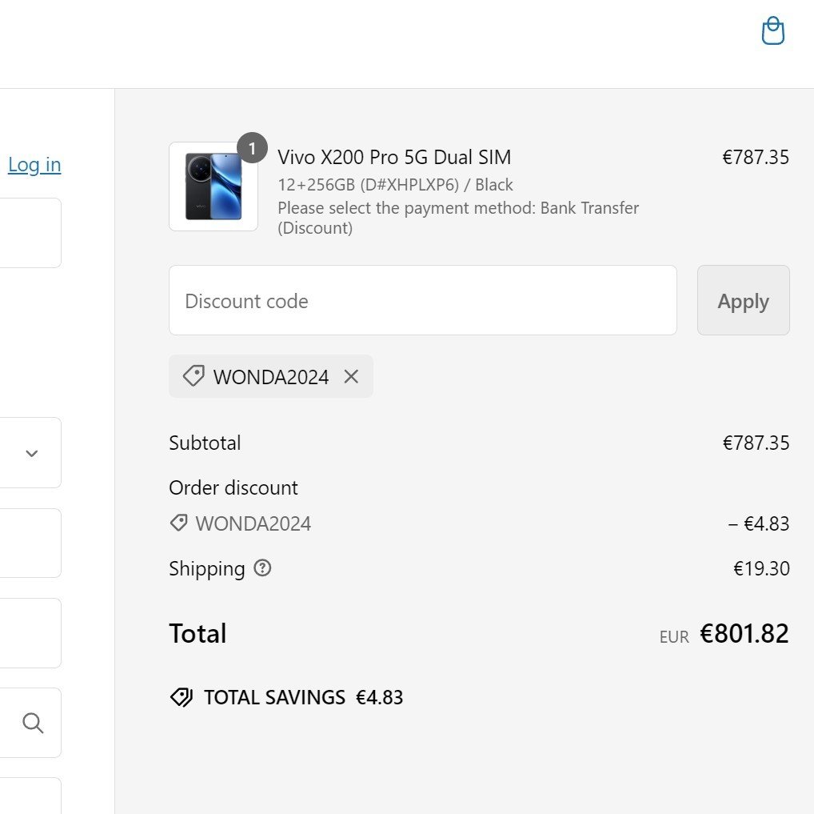The image size is (814, 814).
Task: Click the search magnifier icon
Action: tap(33, 723)
